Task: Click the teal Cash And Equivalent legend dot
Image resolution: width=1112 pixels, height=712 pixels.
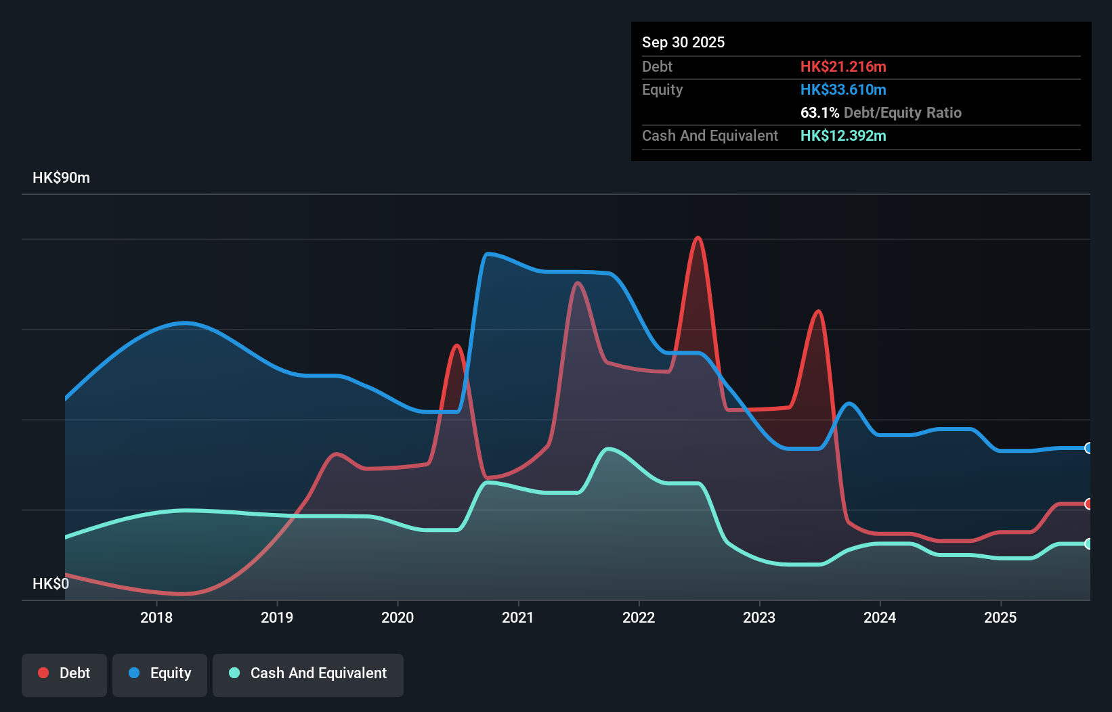Action: (x=234, y=673)
